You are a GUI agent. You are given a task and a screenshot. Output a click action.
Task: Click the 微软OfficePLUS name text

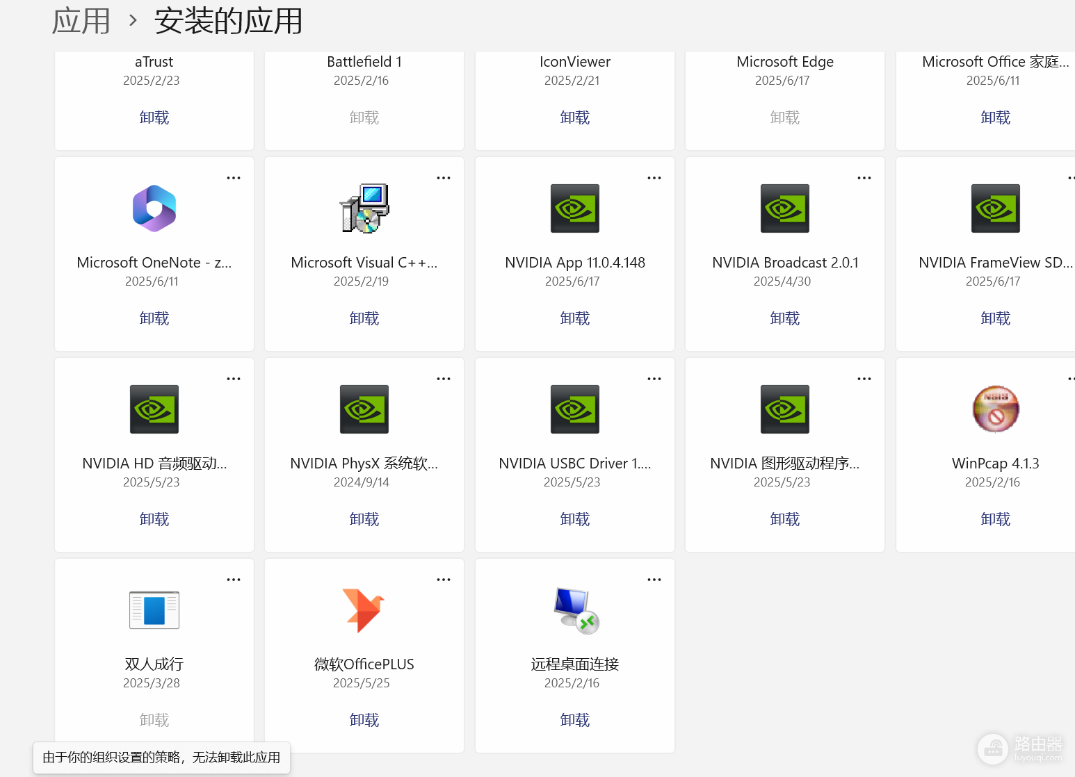(364, 664)
